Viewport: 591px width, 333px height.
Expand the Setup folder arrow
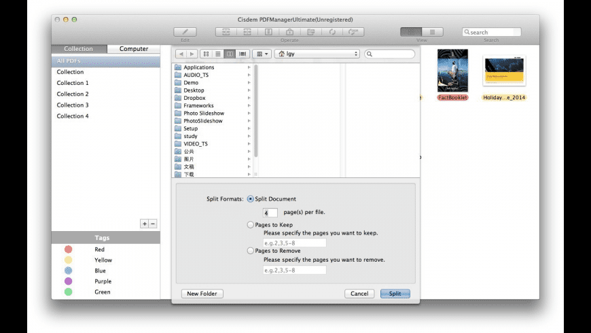249,128
